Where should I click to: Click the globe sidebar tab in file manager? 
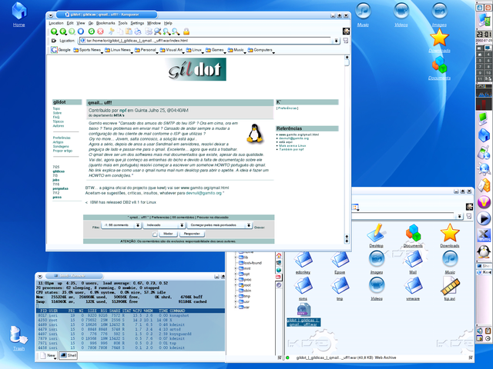point(279,270)
